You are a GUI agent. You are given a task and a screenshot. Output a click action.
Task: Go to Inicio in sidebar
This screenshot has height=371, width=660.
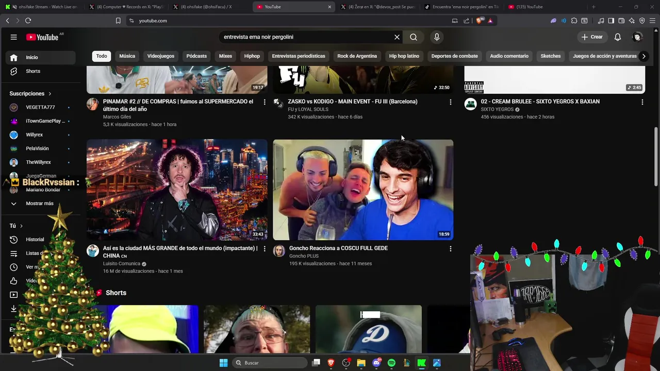pyautogui.click(x=42, y=57)
